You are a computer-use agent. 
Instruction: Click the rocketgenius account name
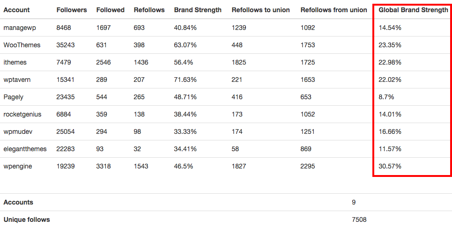[22, 114]
